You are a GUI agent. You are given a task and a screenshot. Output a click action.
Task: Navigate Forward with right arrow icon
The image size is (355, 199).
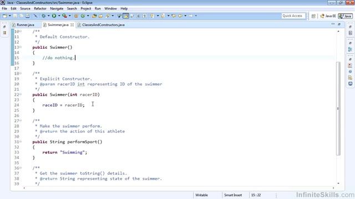pyautogui.click(x=191, y=16)
